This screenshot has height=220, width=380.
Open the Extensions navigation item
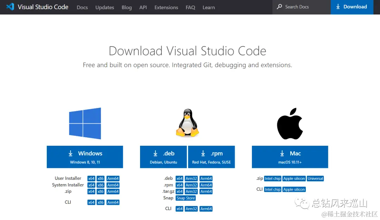click(166, 7)
